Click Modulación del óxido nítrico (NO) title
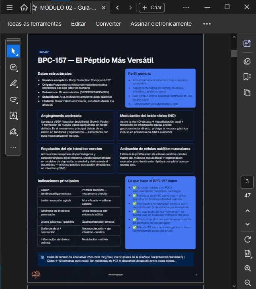 pos(147,116)
